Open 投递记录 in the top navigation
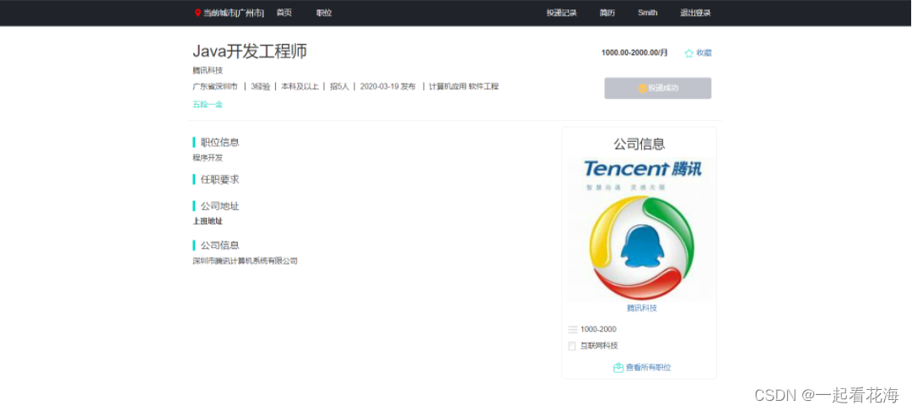 click(561, 13)
